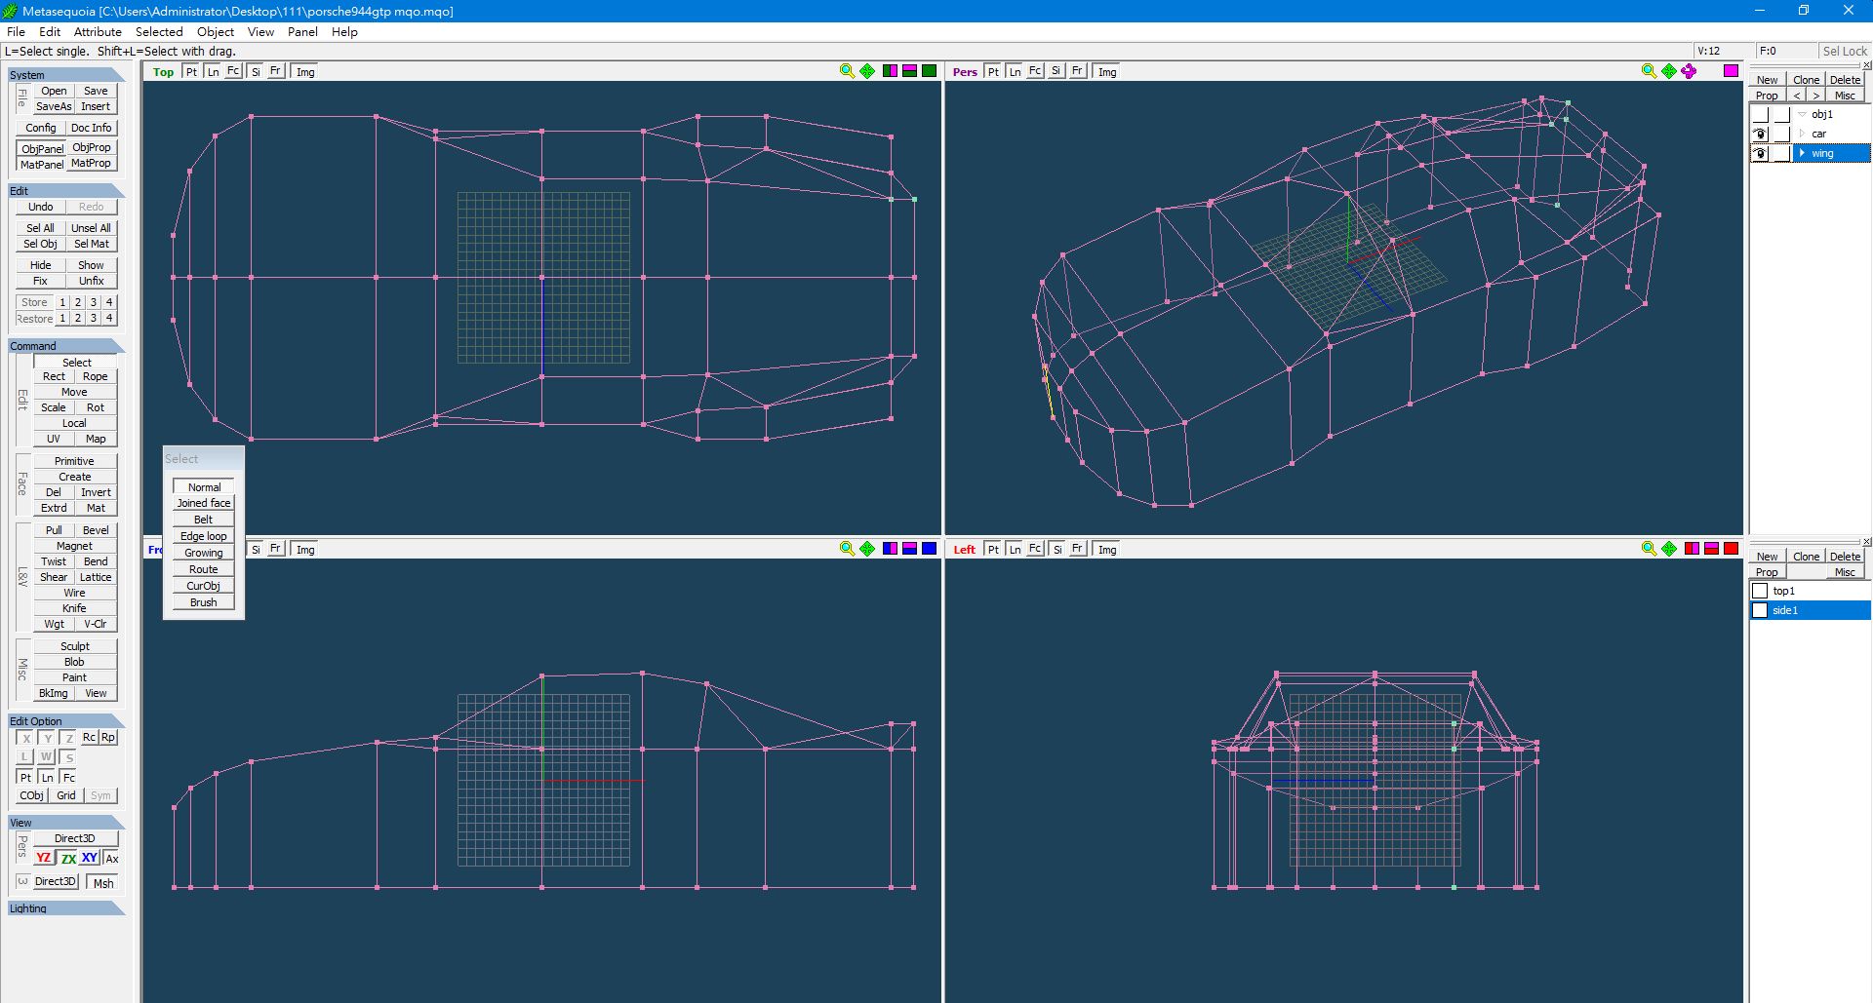Click the green pan icon in Pers viewport
The width and height of the screenshot is (1873, 1003).
1669,71
